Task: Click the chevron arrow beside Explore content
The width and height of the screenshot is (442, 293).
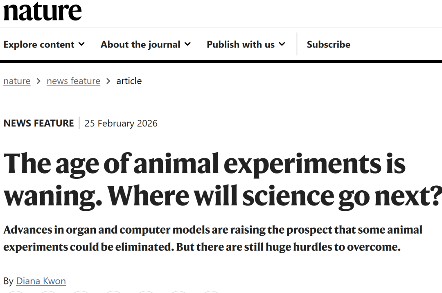Action: pyautogui.click(x=81, y=44)
